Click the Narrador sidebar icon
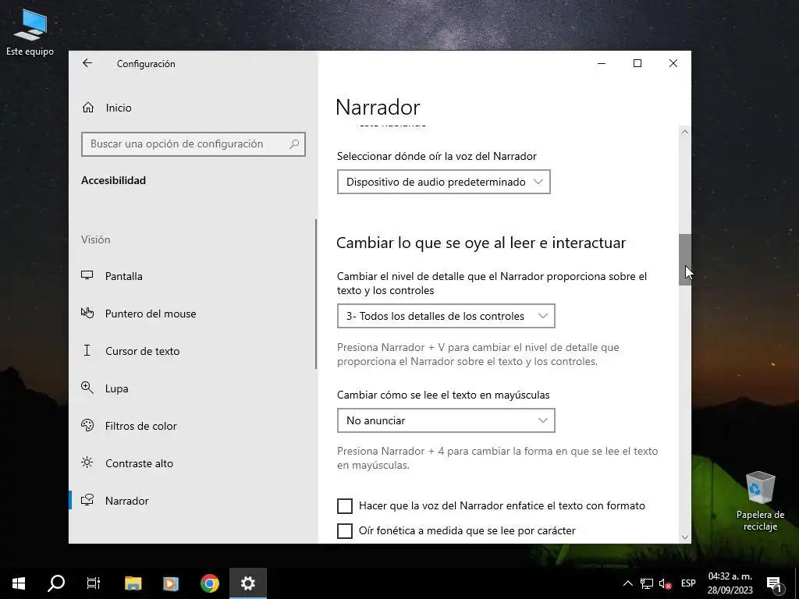 87,500
